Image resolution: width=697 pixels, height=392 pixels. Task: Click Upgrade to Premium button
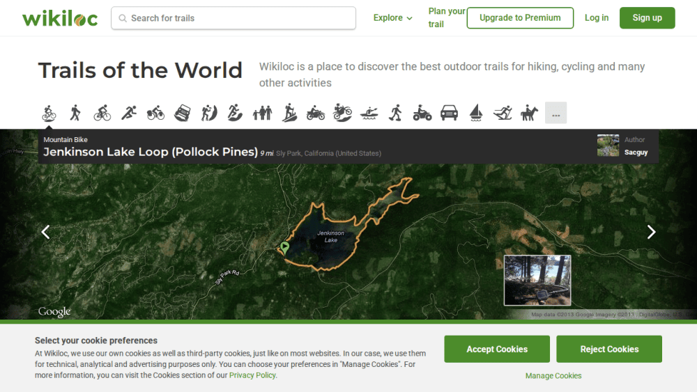tap(520, 18)
